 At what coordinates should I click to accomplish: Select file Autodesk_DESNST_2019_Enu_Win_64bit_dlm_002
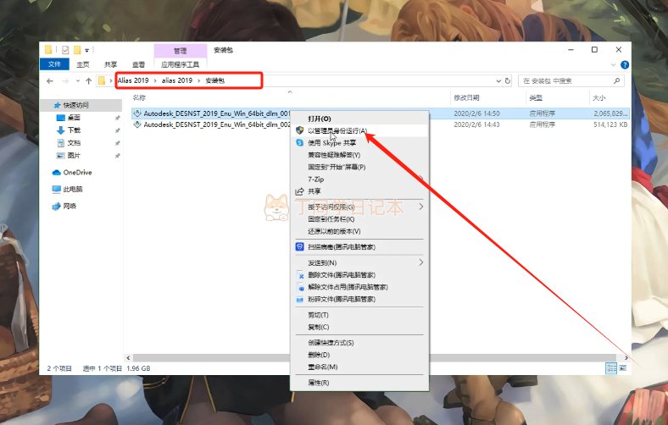coord(217,124)
